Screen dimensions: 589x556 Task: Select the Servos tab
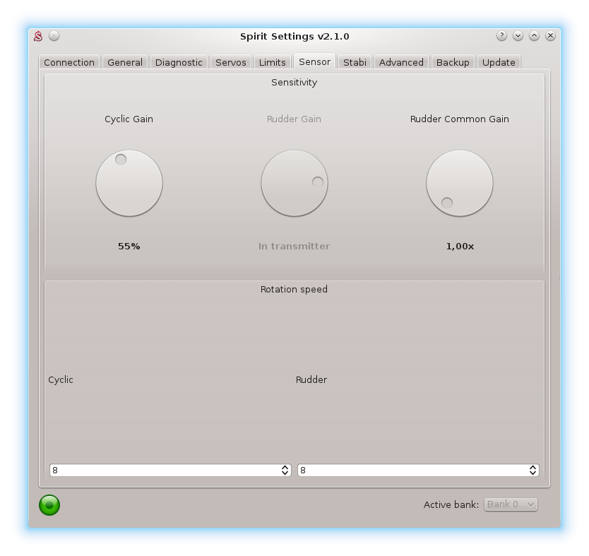click(231, 62)
